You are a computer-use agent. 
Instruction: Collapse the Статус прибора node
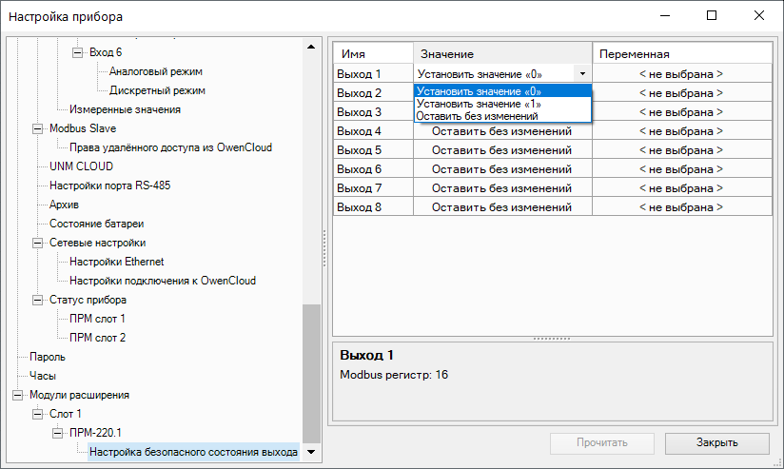click(x=38, y=300)
